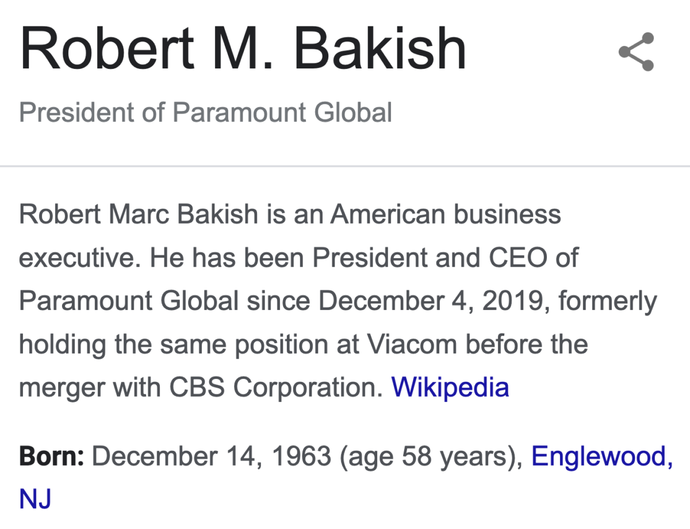Click the President of Paramount Global subtitle
This screenshot has width=690, height=529.
coord(206,112)
